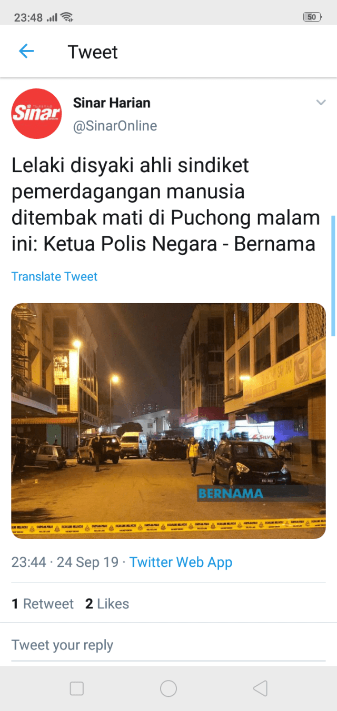This screenshot has height=711, width=337.
Task: Tap the Wi-Fi status icon
Action: [x=67, y=17]
